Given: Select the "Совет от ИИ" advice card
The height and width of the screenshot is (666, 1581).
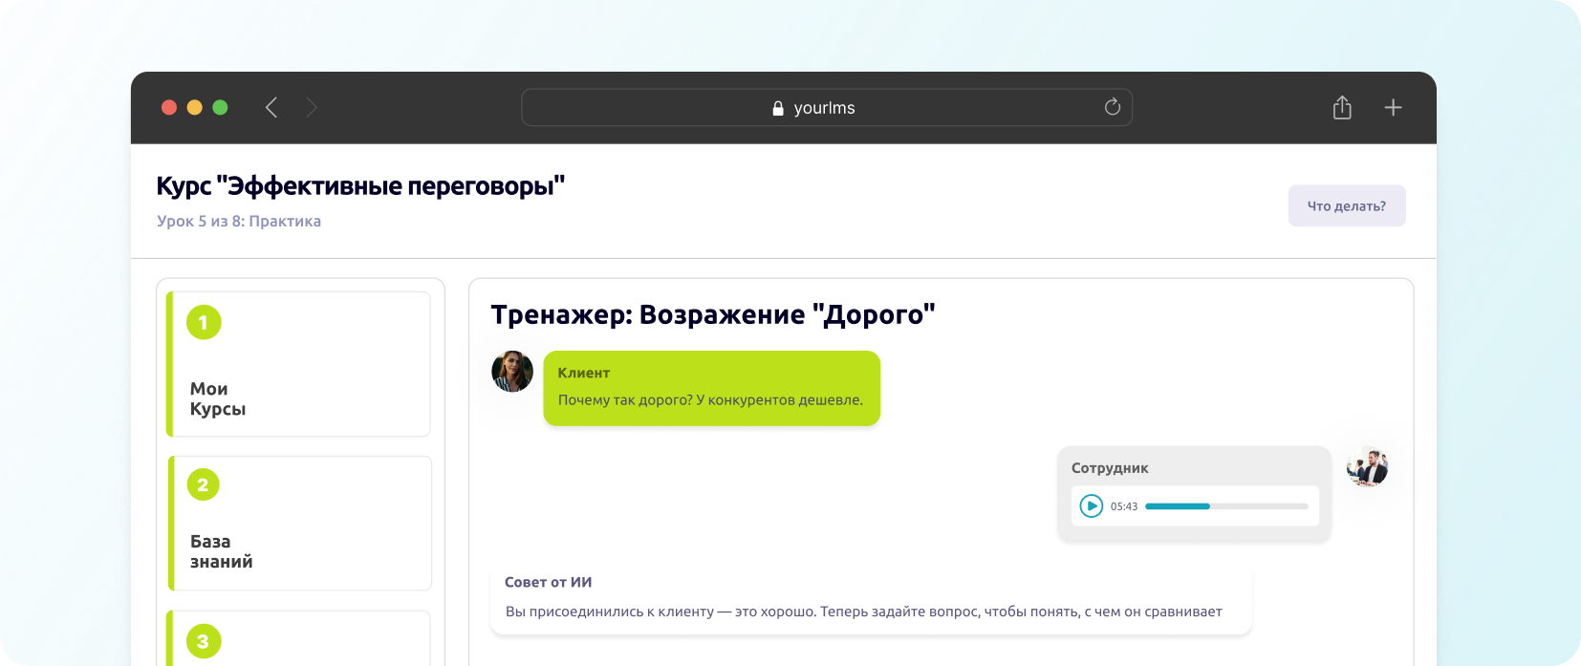Looking at the screenshot, I should click(870, 599).
